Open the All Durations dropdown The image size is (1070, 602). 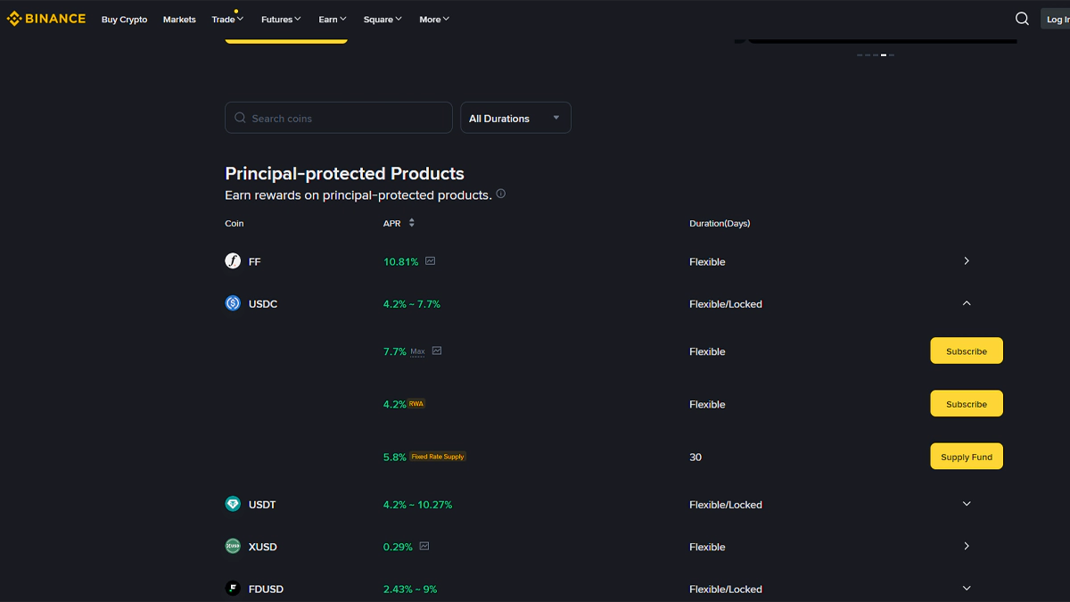(515, 118)
